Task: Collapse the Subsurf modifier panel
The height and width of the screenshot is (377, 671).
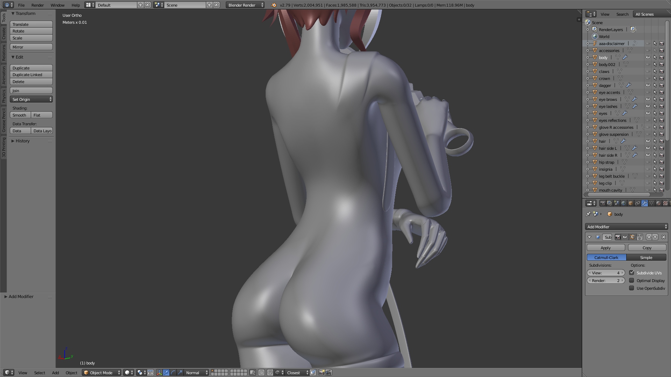Action: (589, 237)
